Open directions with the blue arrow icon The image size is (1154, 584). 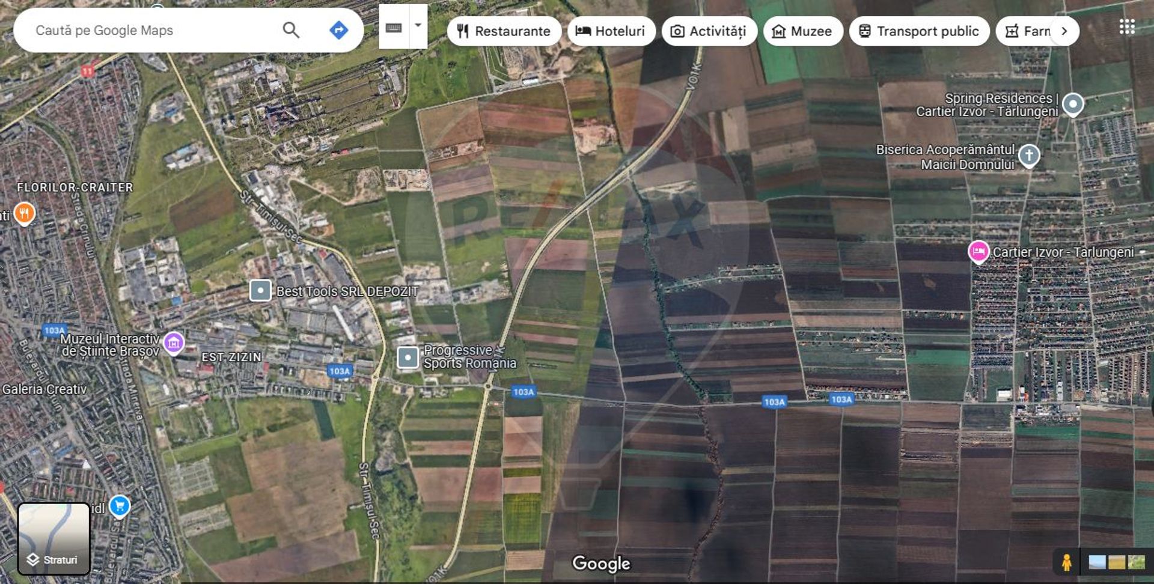[x=339, y=30]
